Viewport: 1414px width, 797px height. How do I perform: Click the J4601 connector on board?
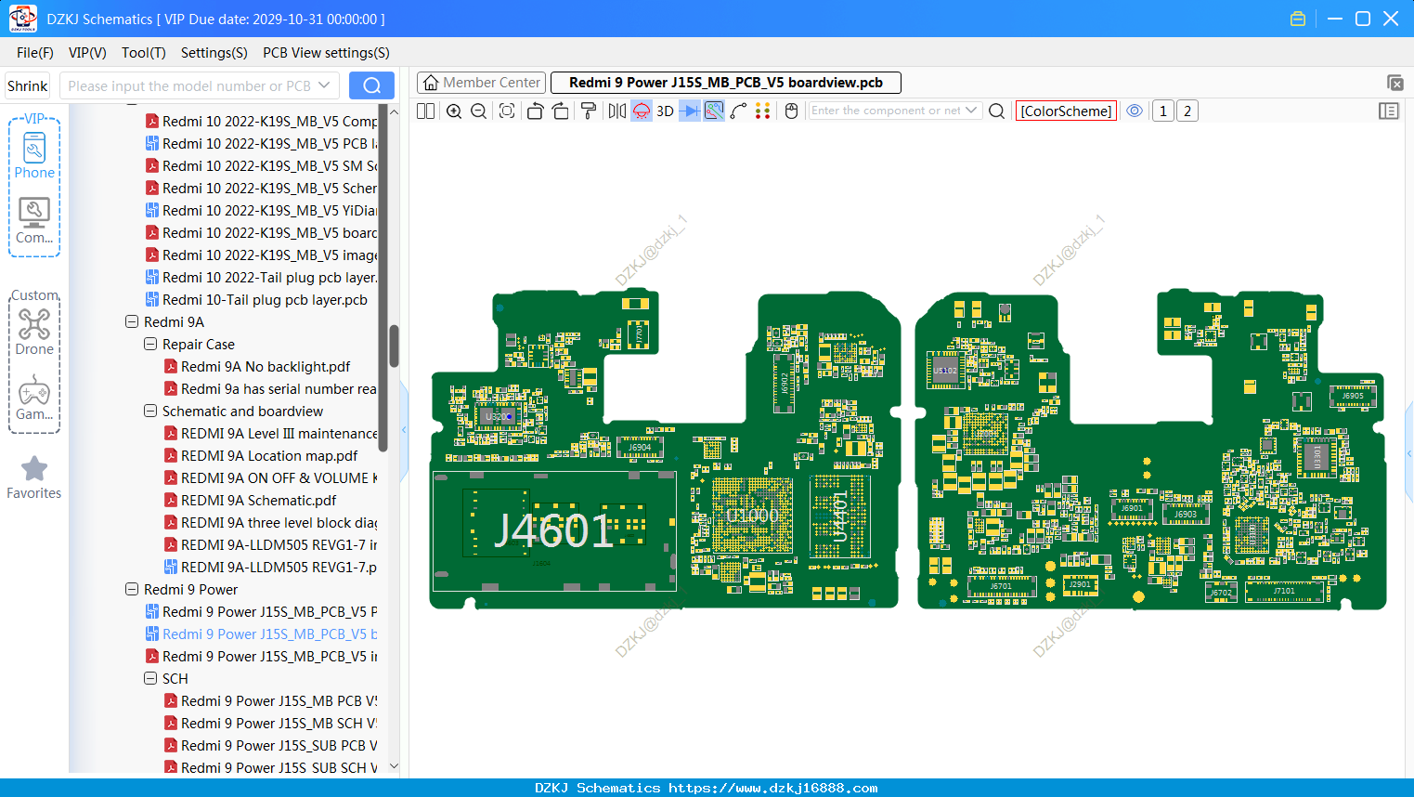click(554, 531)
